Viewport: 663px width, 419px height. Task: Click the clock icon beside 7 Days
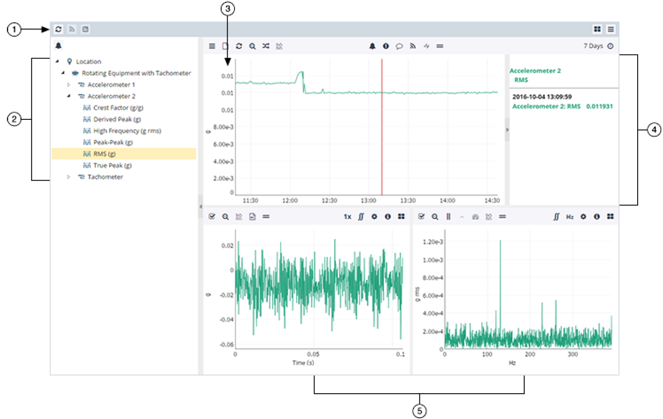coord(610,46)
